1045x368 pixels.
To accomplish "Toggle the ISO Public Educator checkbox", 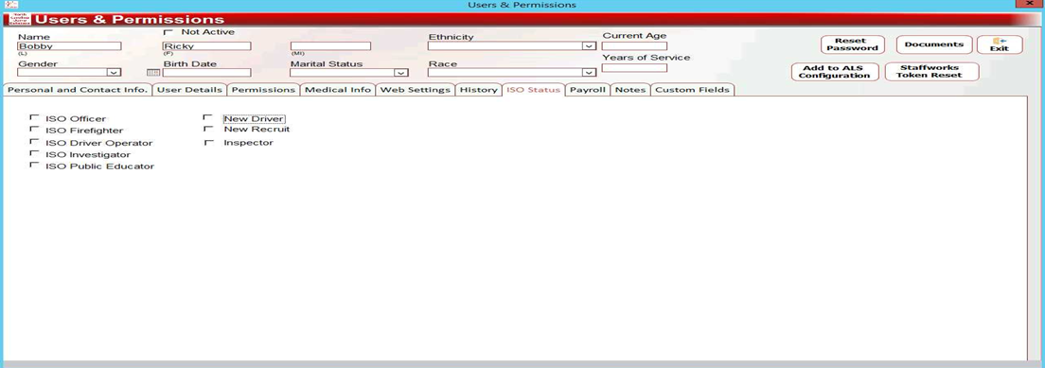I will 34,165.
